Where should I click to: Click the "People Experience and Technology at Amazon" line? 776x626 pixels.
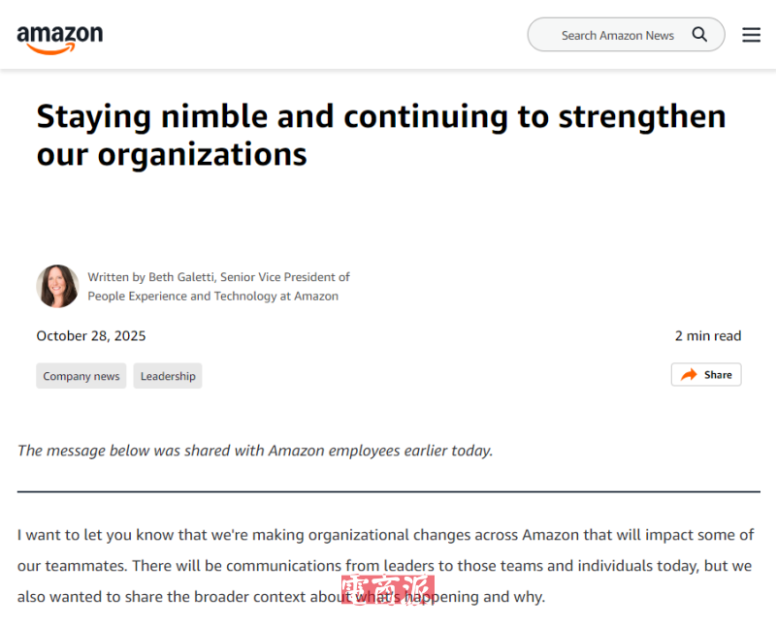[x=212, y=297]
